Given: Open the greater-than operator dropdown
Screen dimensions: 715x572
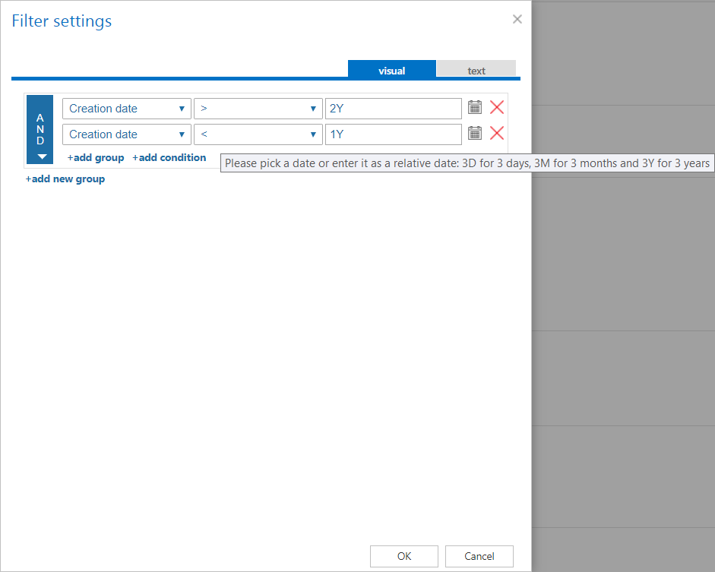Looking at the screenshot, I should click(x=258, y=109).
